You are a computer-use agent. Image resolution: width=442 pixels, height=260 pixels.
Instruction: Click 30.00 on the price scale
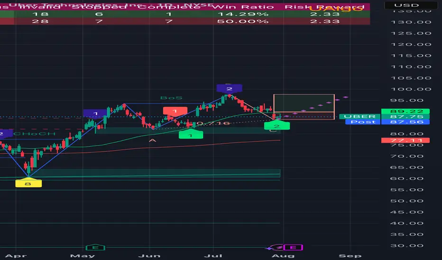tap(407, 246)
